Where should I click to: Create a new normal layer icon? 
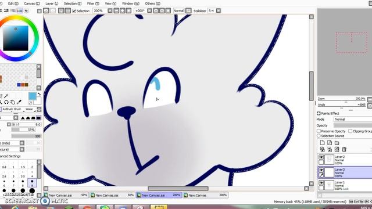pos(322,142)
